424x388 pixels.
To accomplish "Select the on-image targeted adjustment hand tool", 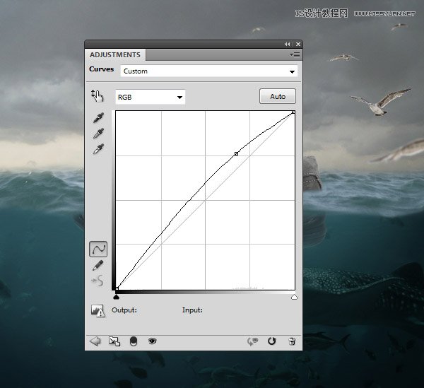I will click(x=98, y=97).
